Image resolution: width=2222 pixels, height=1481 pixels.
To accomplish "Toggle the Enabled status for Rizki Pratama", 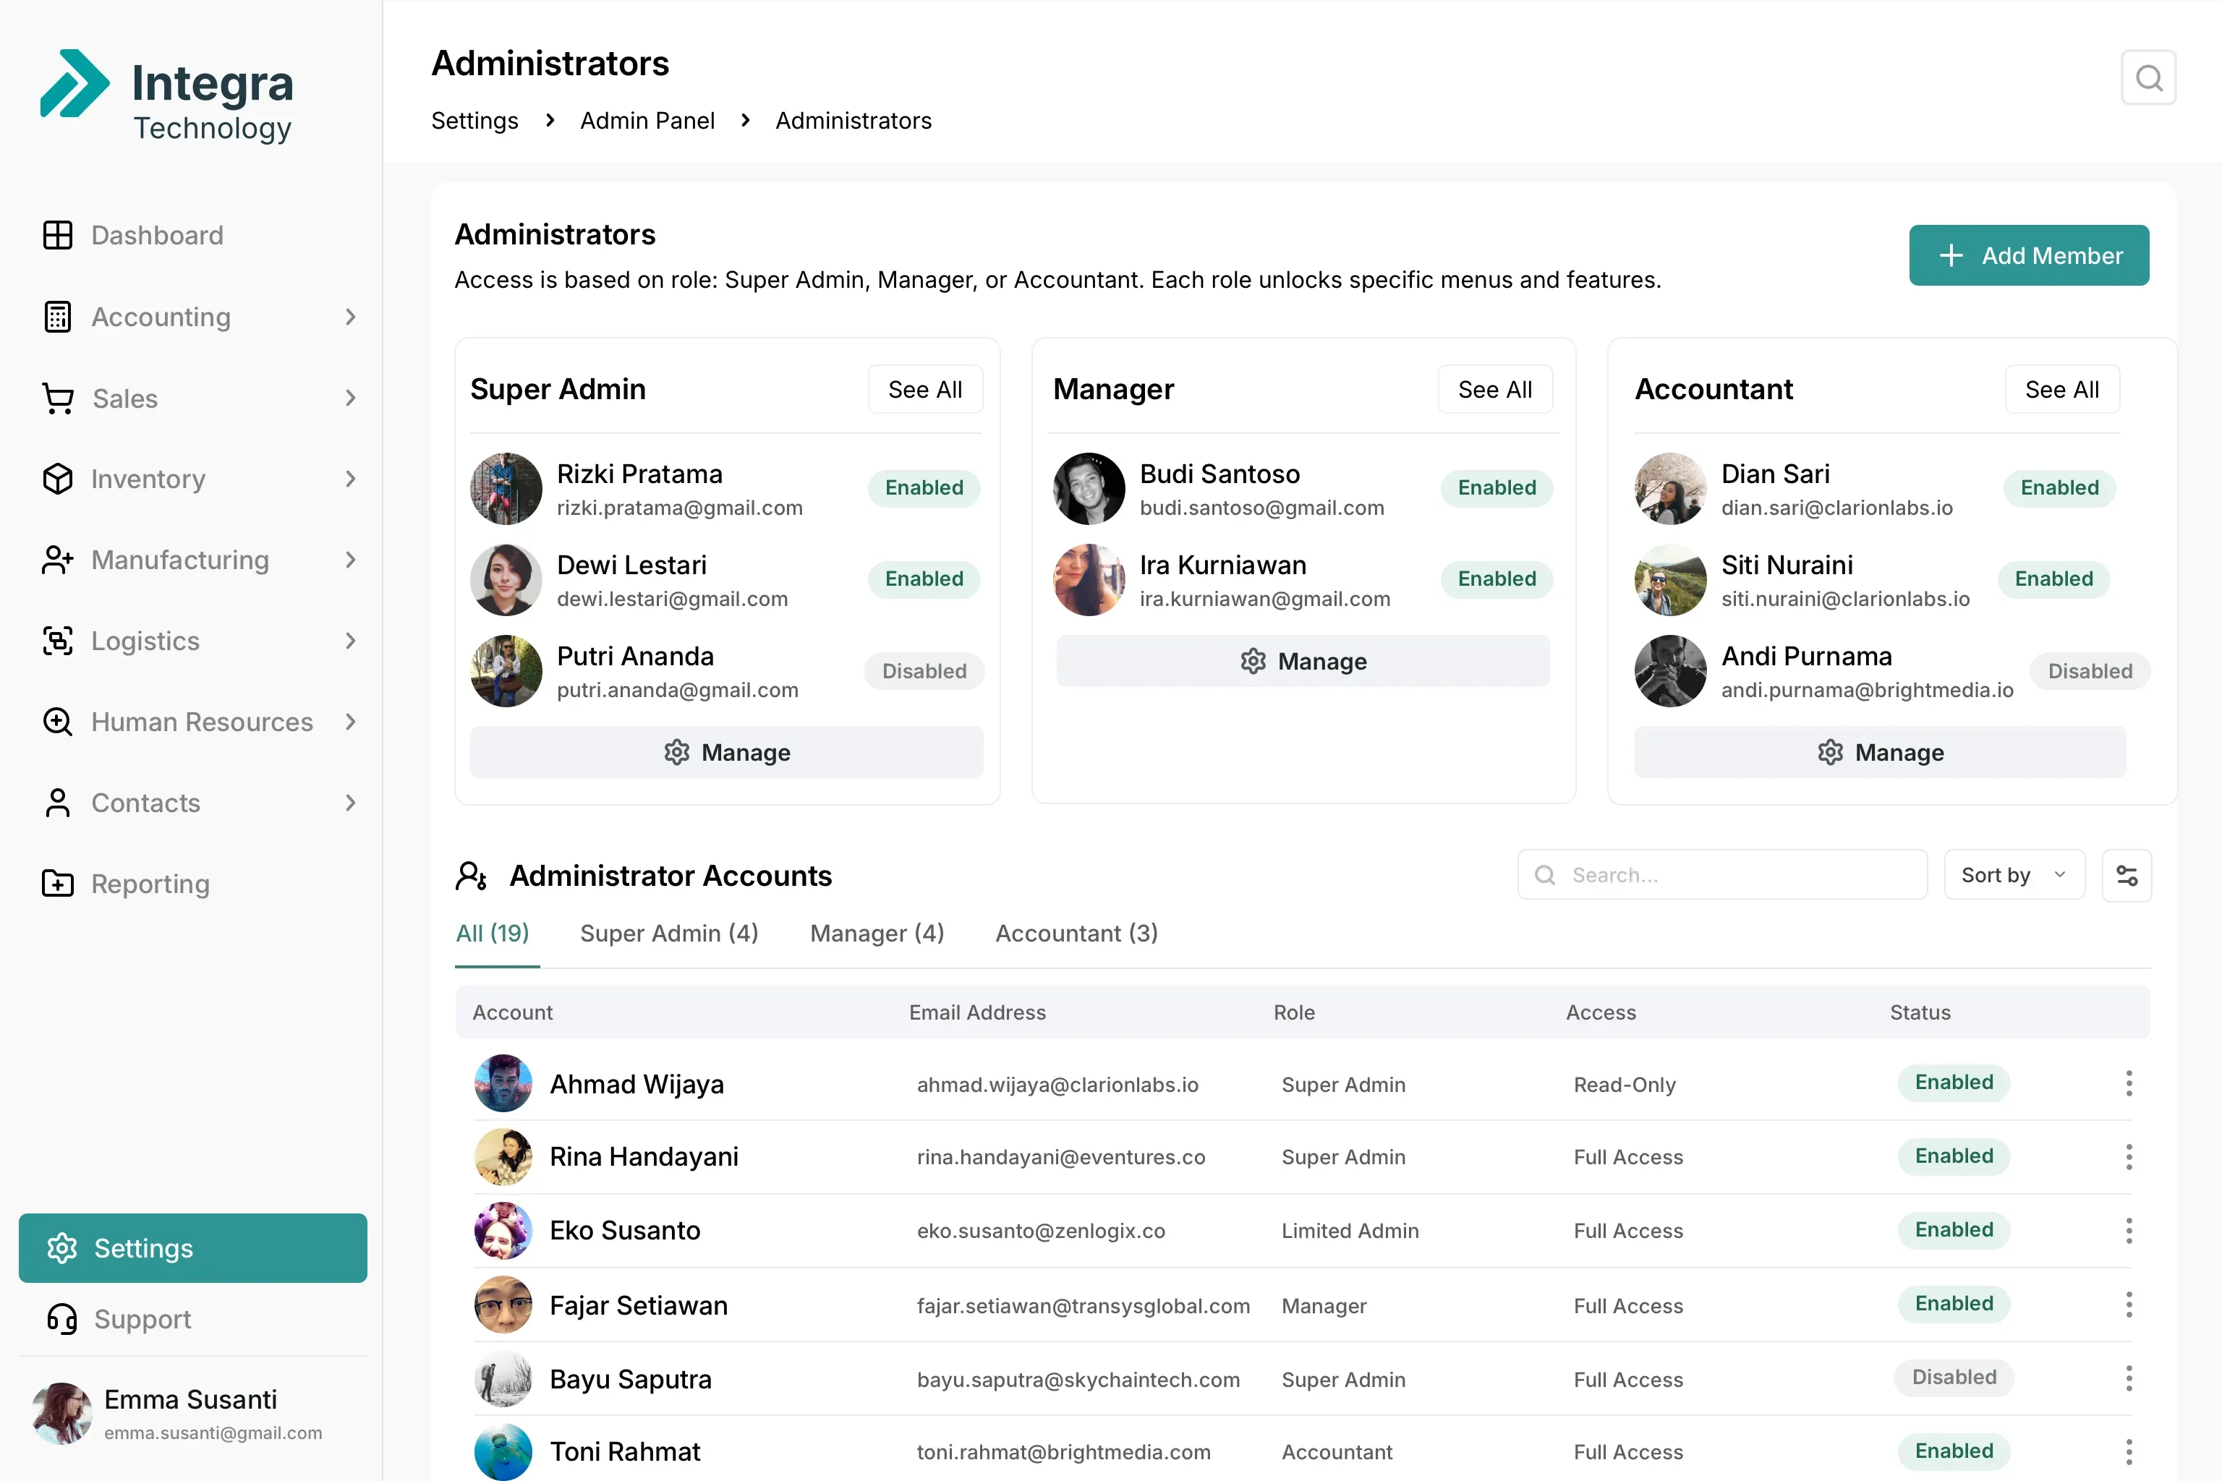I will pyautogui.click(x=924, y=488).
